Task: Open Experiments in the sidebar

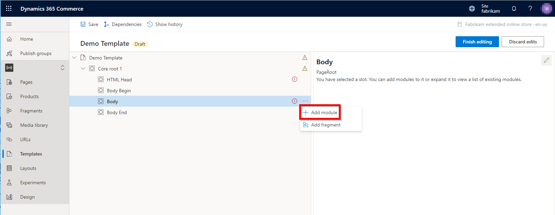Action: [35, 183]
